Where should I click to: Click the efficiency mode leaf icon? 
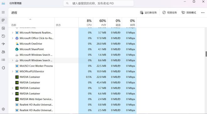(183, 12)
